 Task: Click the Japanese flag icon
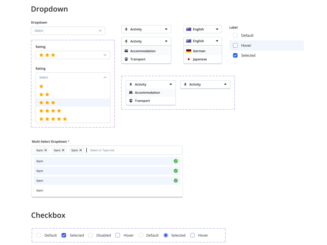[x=189, y=59]
